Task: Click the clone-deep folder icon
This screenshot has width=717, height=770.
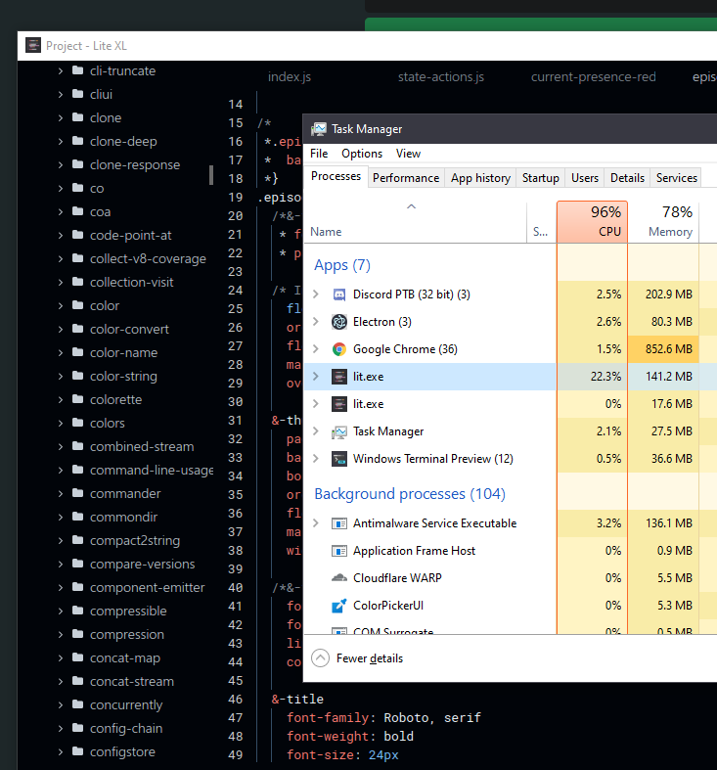Action: click(77, 142)
